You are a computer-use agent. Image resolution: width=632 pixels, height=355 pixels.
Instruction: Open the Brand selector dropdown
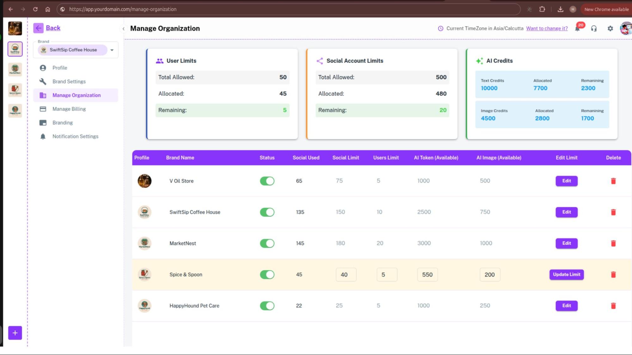[x=112, y=50]
